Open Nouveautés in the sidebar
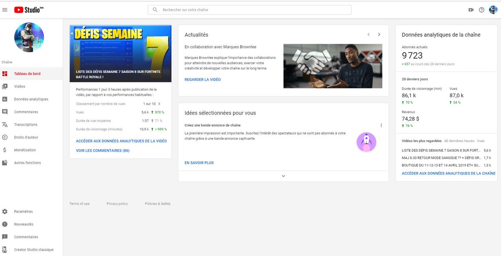This screenshot has height=256, width=501. [x=31, y=224]
